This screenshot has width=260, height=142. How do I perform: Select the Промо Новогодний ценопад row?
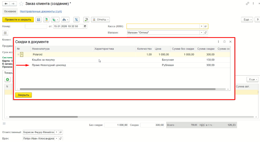[123, 65]
